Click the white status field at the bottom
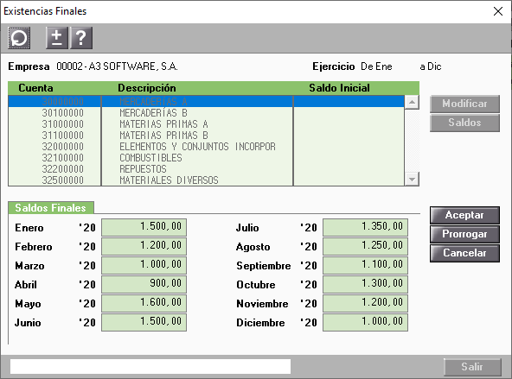The height and width of the screenshot is (379, 512). coord(150,367)
